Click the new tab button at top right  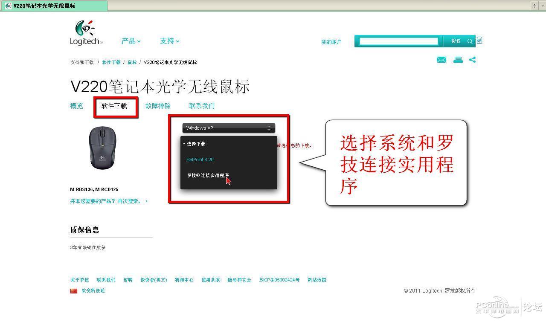(x=534, y=6)
